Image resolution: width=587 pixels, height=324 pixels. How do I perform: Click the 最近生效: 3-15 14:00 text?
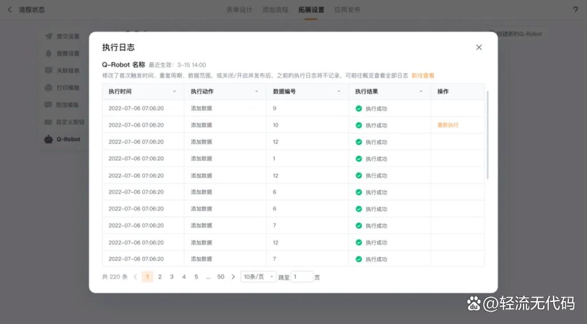coord(177,65)
